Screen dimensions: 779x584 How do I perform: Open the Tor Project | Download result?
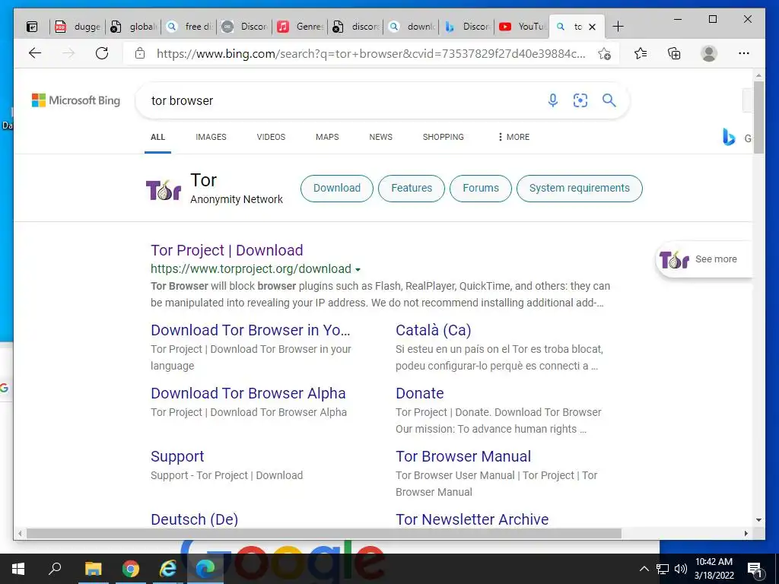coord(227,250)
